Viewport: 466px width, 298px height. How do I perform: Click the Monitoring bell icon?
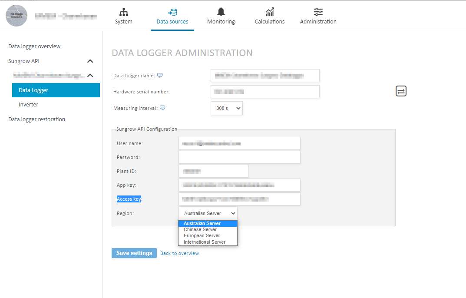[221, 13]
